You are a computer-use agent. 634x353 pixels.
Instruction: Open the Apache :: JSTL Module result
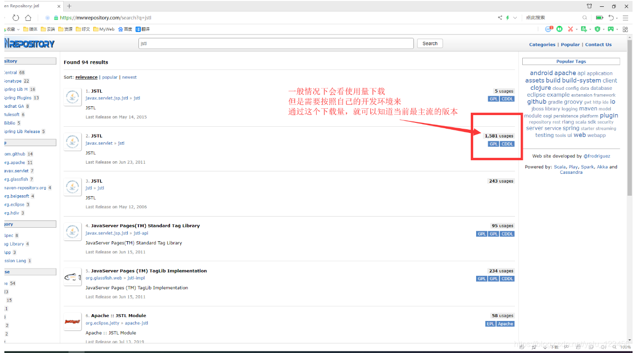pyautogui.click(x=119, y=316)
